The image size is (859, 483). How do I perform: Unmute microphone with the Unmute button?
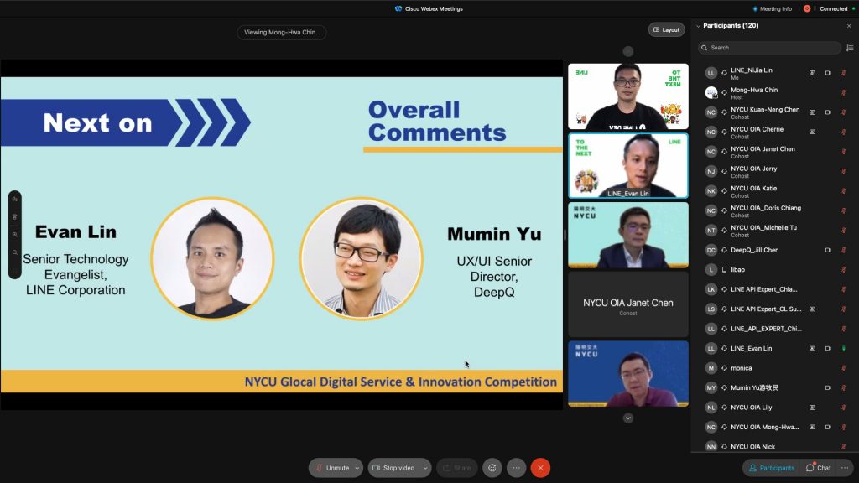pos(332,468)
